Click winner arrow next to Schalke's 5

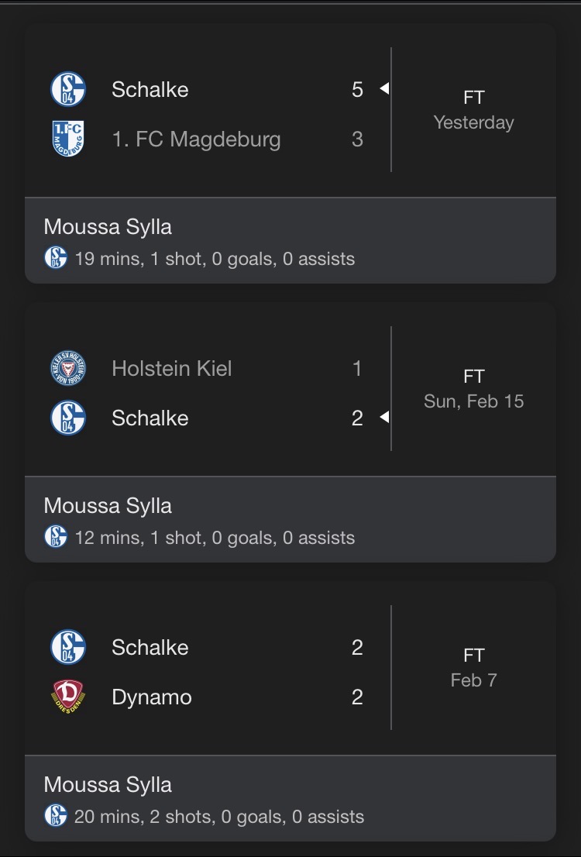click(x=383, y=89)
